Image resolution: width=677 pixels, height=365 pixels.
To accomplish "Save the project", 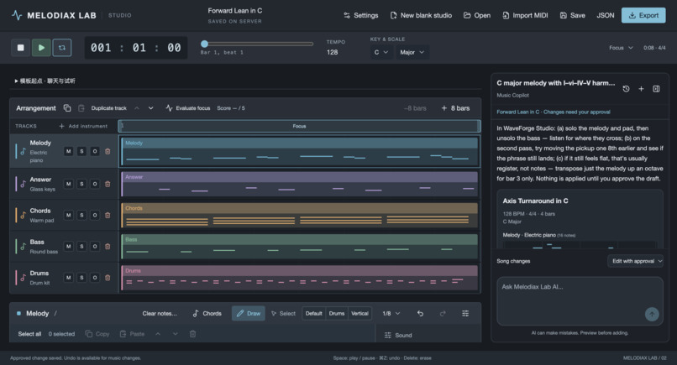I will [573, 16].
